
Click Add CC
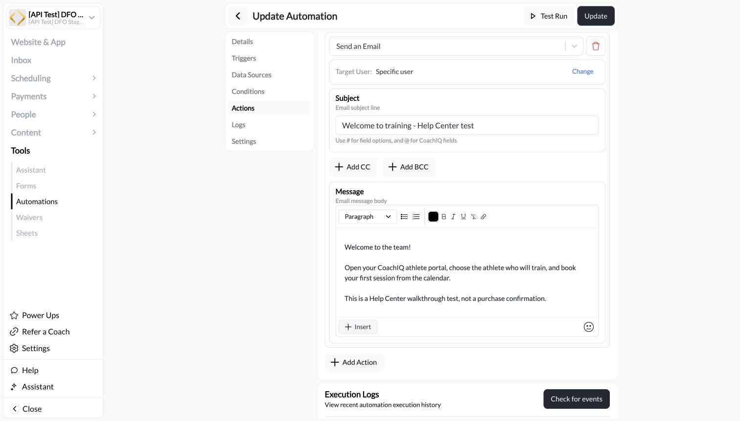pyautogui.click(x=352, y=167)
